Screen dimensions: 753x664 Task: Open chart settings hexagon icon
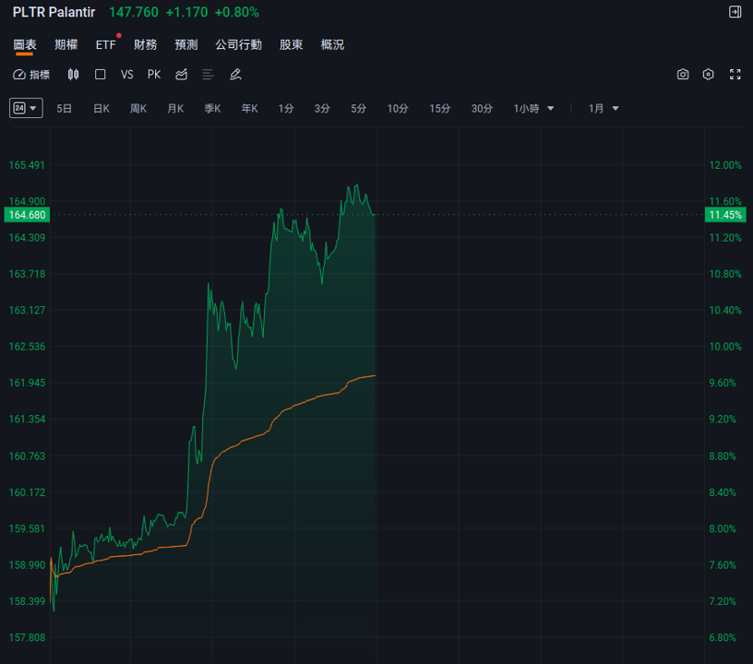pyautogui.click(x=709, y=75)
